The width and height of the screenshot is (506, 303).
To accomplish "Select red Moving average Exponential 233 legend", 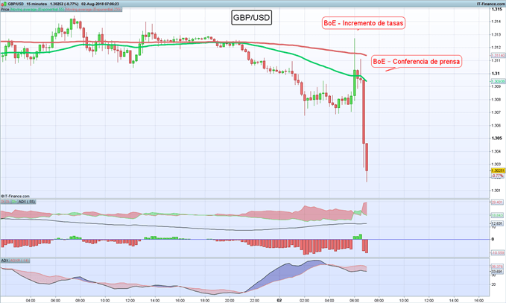I will (x=94, y=10).
